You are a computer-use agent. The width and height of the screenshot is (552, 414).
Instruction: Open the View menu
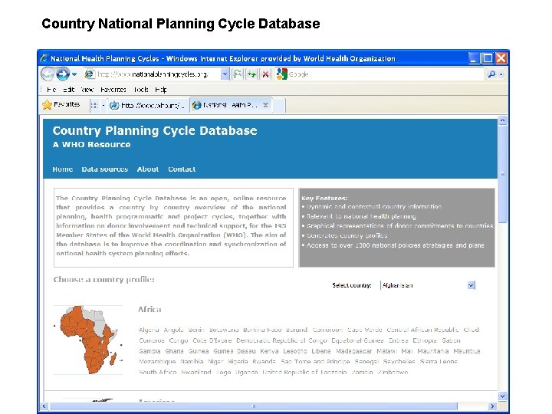point(87,90)
